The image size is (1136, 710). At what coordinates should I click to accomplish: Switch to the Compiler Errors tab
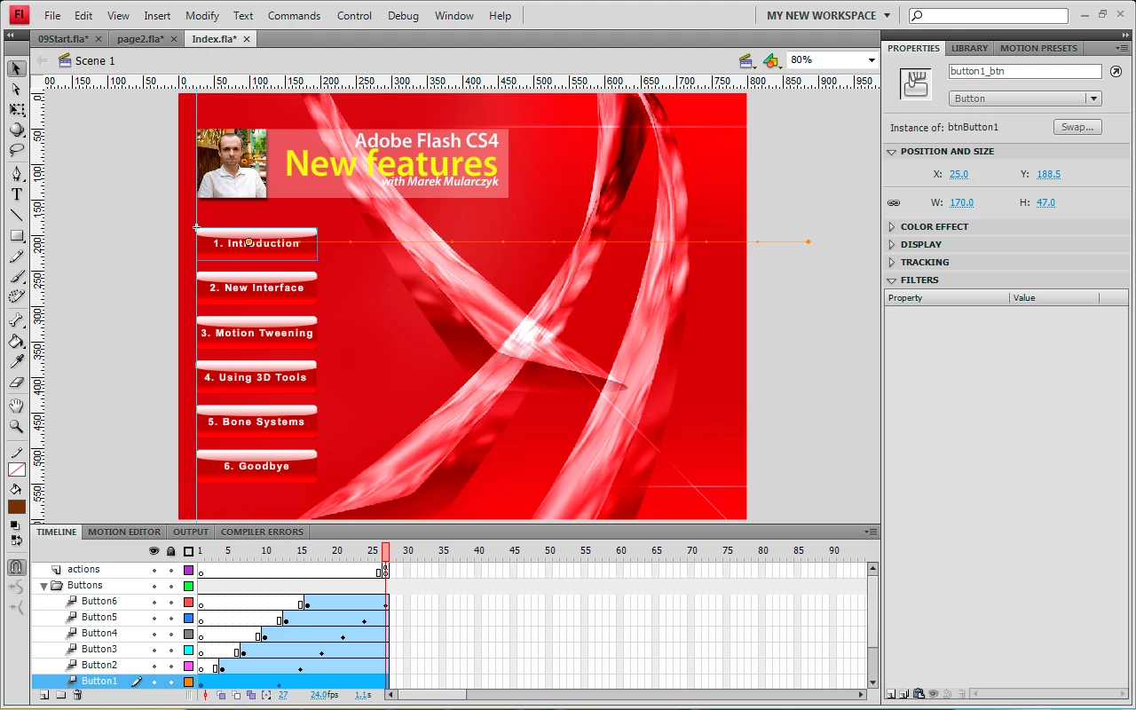pyautogui.click(x=262, y=532)
